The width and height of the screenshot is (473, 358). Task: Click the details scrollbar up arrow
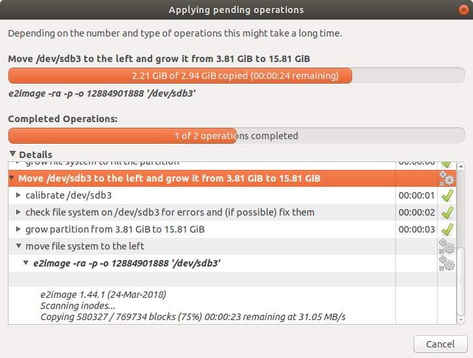click(461, 166)
